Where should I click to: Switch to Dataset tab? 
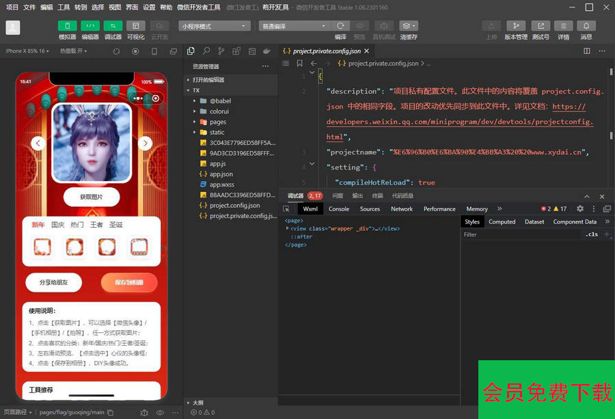coord(534,221)
